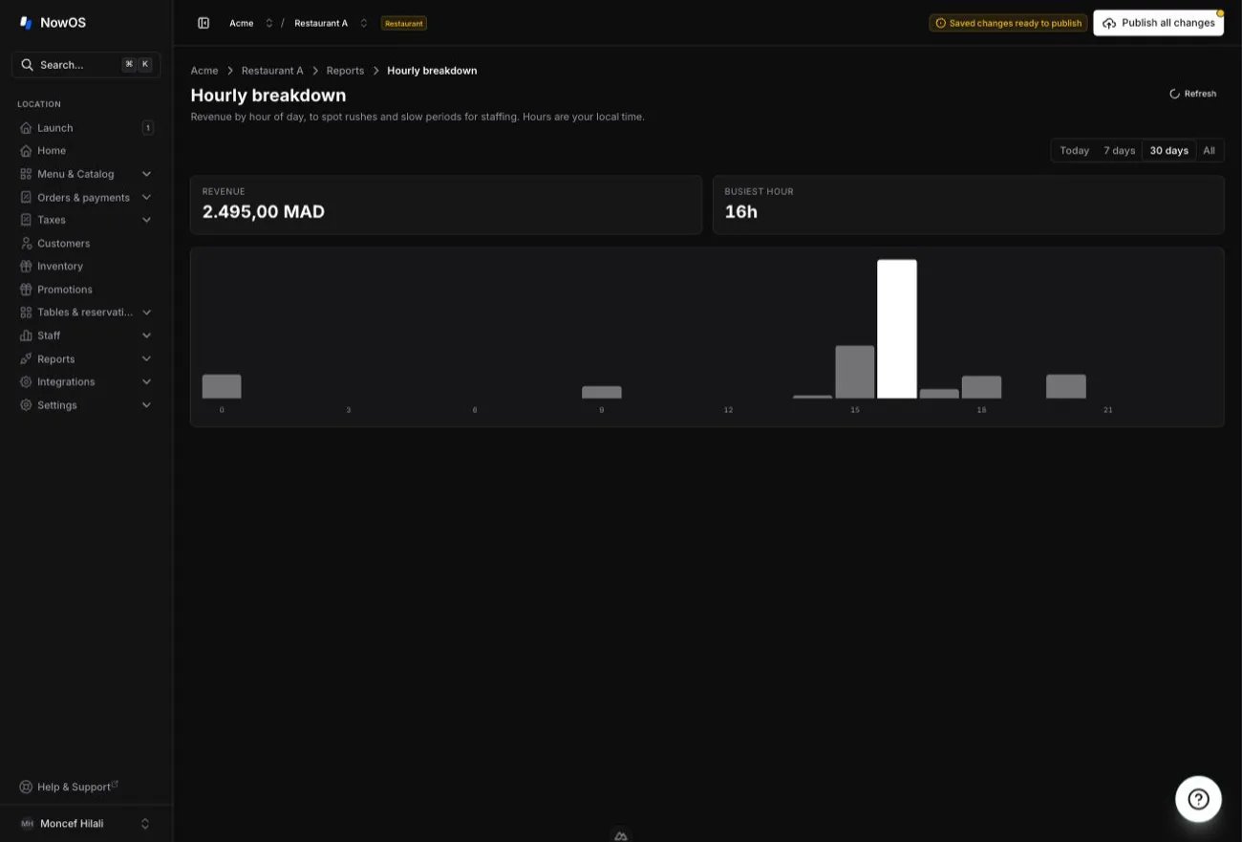Click the cloud upload icon in Publish button
Screen dimensions: 1242x842
pos(1109,23)
